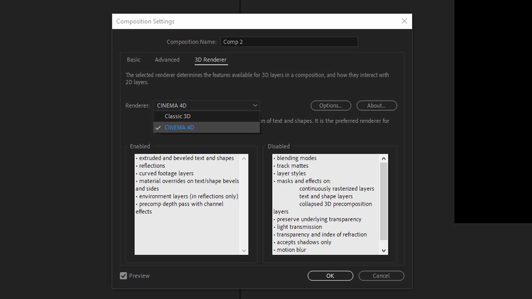Close the Composition Settings dialog

pos(404,21)
